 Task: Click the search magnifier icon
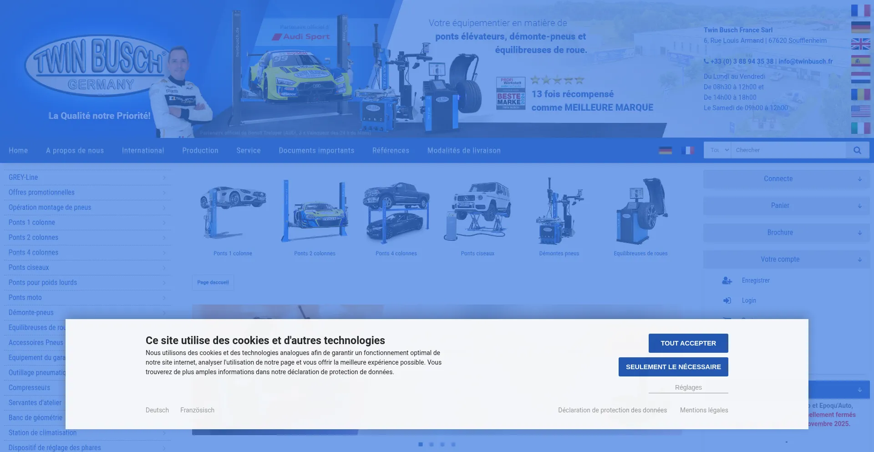(857, 150)
